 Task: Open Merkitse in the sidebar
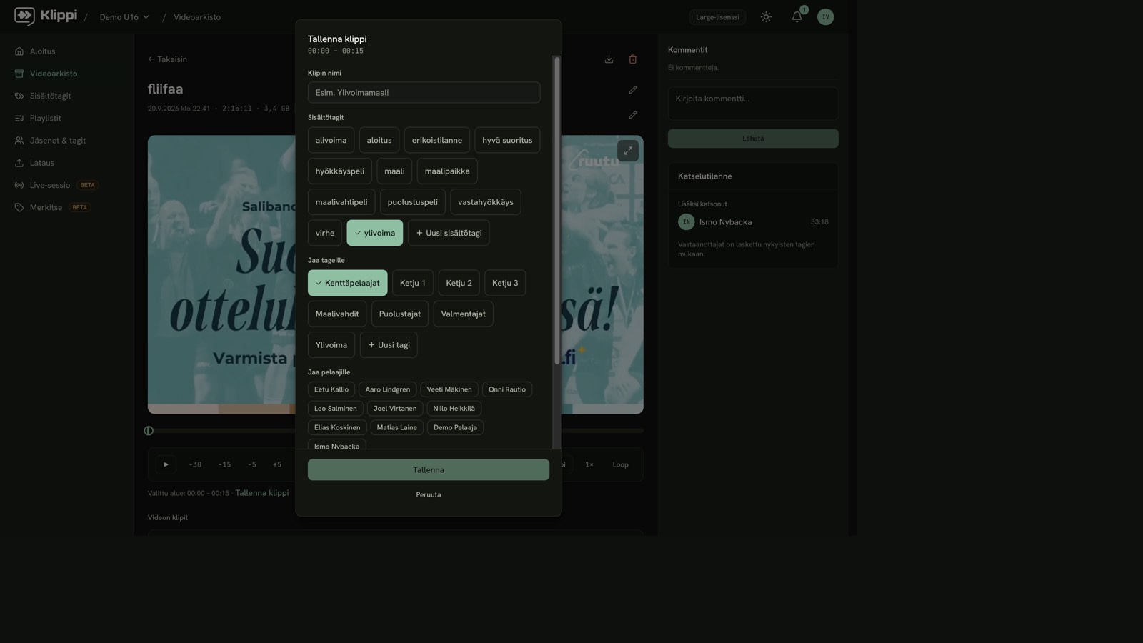tap(52, 207)
